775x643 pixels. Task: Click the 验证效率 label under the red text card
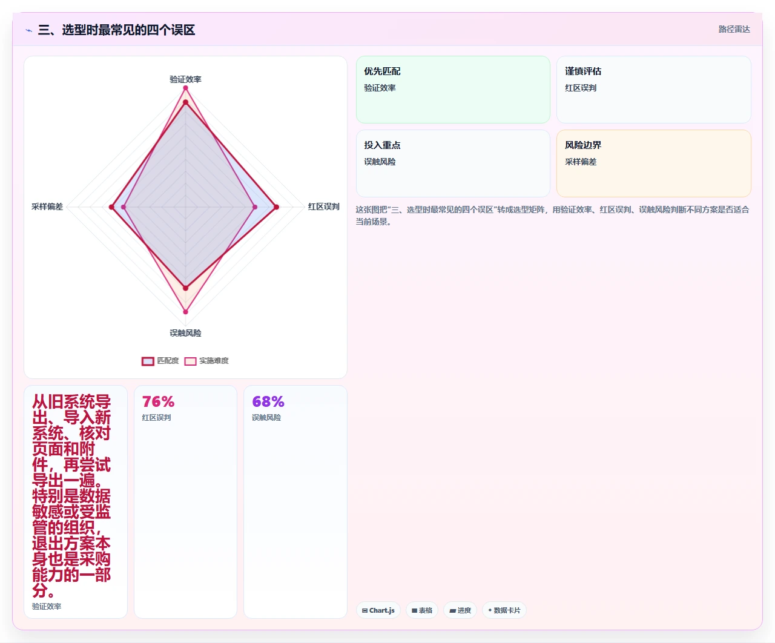click(47, 606)
